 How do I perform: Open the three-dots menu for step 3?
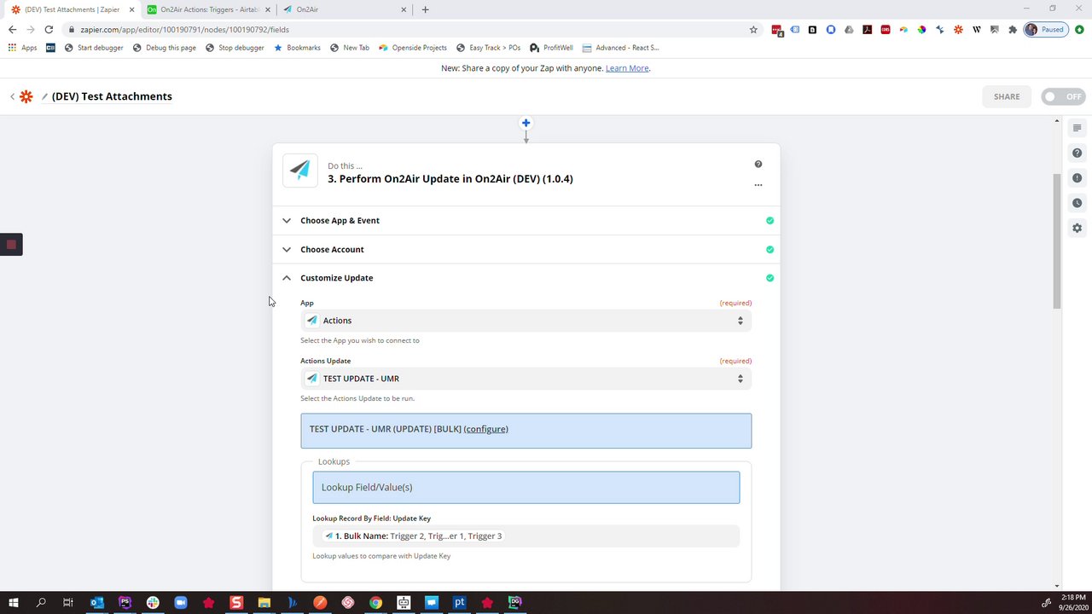(x=758, y=185)
